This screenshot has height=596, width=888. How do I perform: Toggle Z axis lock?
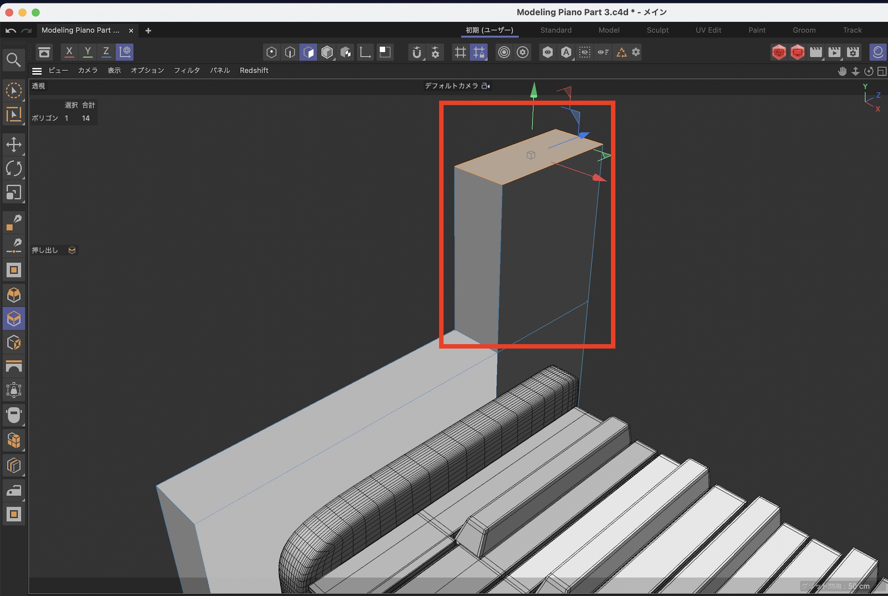pos(106,52)
